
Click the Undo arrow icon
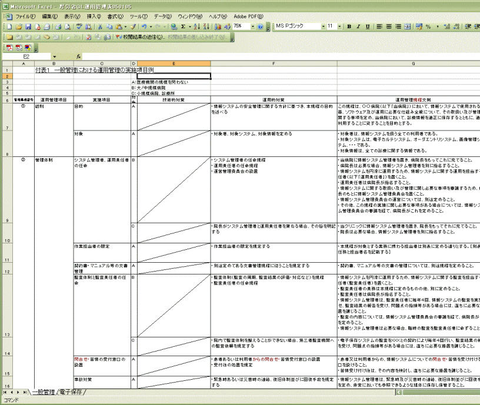coord(144,27)
